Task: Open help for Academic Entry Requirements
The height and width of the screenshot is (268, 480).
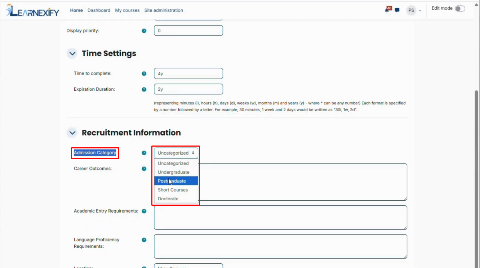Action: click(144, 211)
